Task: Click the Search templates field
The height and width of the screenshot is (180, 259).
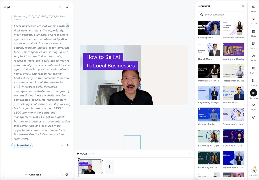Action: tap(221, 15)
